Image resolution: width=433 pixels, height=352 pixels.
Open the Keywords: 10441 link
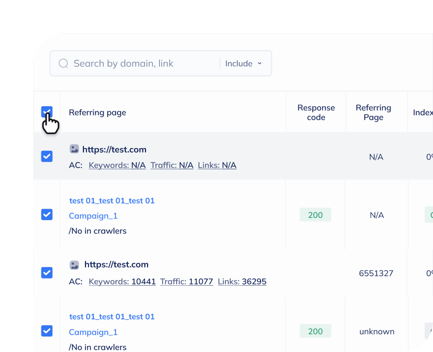point(122,282)
